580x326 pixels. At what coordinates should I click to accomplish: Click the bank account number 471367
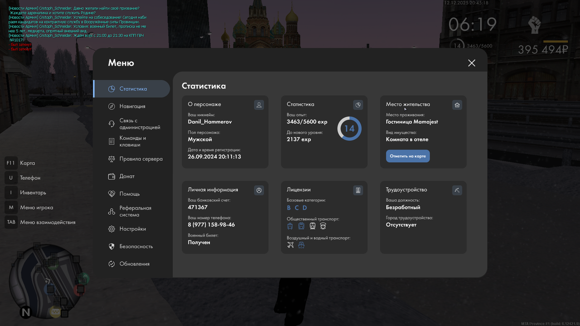coord(198,207)
